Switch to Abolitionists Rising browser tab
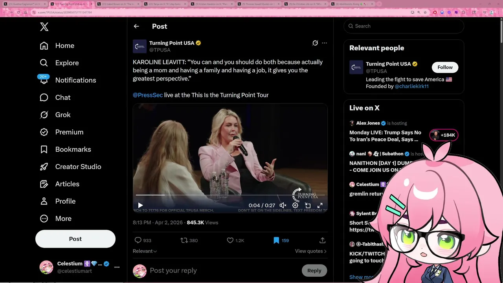This screenshot has width=503, height=283. coord(352,4)
